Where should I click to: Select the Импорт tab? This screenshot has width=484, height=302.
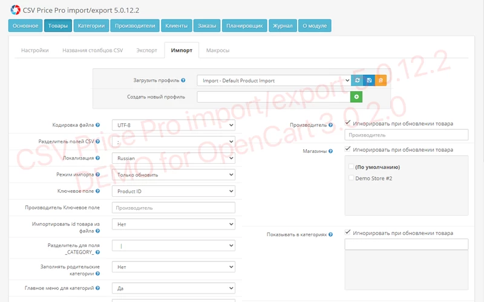tap(181, 50)
